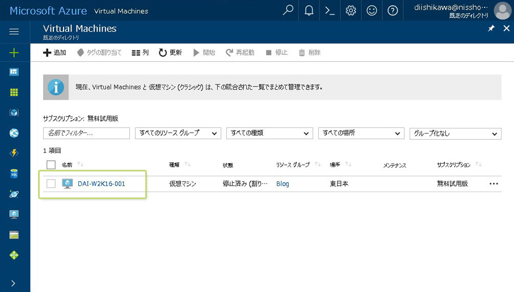Image resolution: width=514 pixels, height=292 pixels.
Task: Open SQL databases in the left sidebar
Action: pos(14,173)
